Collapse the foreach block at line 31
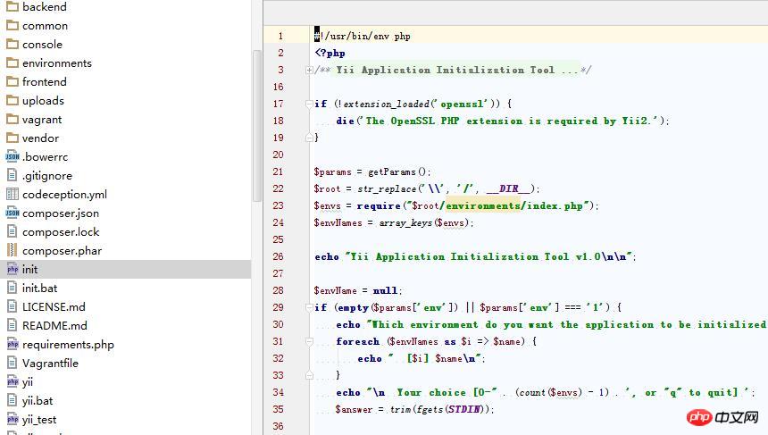This screenshot has height=435, width=768. click(309, 341)
